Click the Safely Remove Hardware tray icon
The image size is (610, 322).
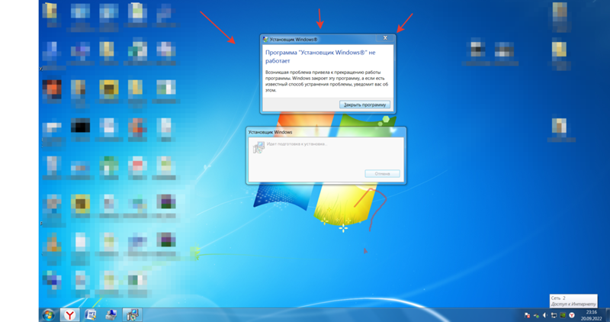[537, 315]
